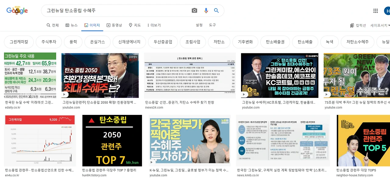
Task: Open 73조 원 그린뉴딜 수혜주 thumbnail
Action: (357, 76)
